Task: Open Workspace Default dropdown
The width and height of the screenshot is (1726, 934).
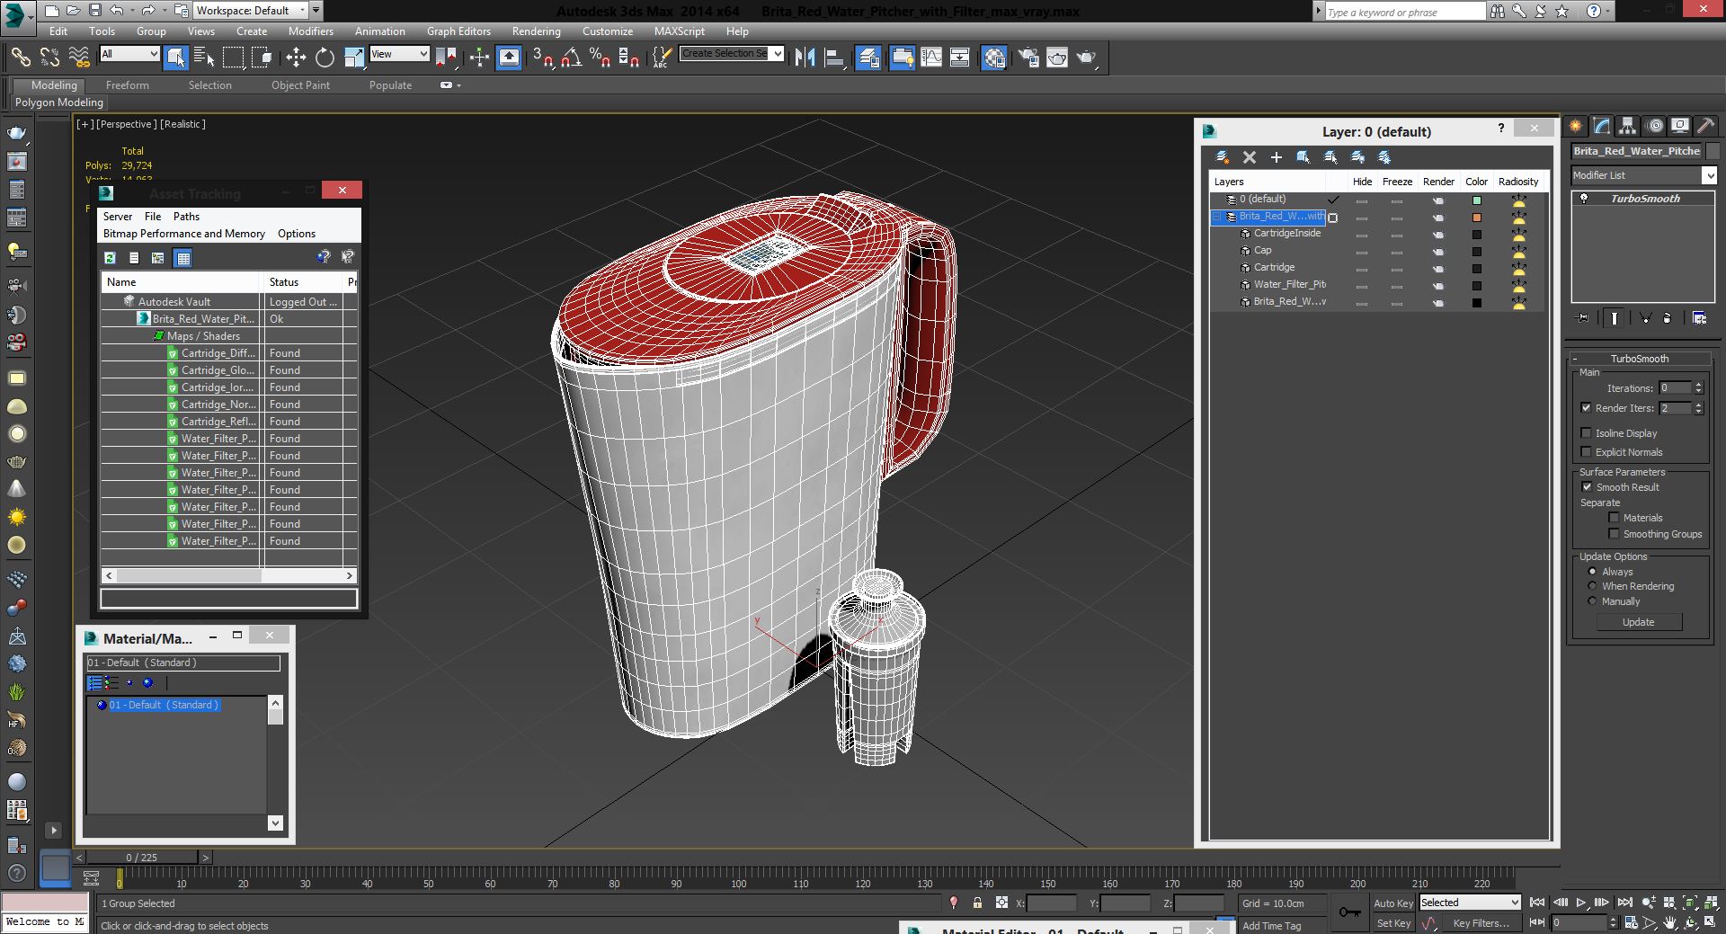Action: [x=302, y=11]
